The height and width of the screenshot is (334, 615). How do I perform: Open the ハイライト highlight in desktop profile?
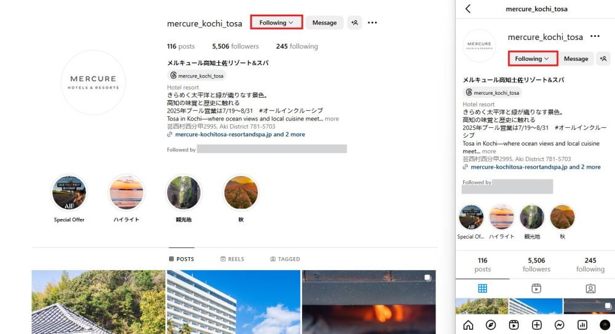[x=126, y=193]
